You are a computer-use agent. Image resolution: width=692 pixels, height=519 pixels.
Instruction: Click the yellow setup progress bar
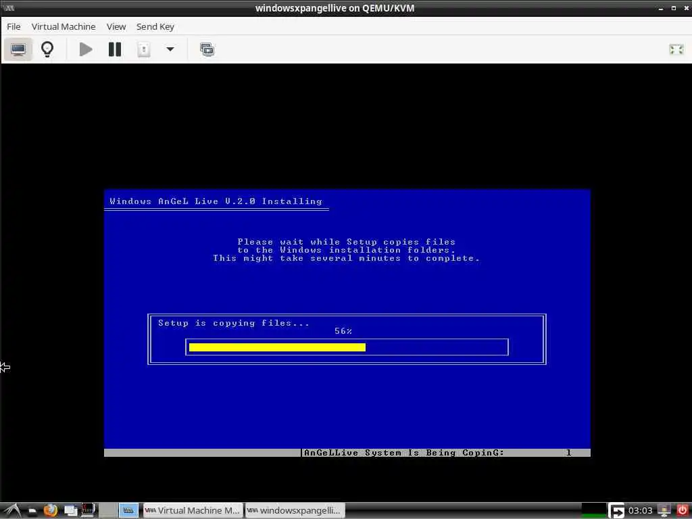(x=277, y=347)
